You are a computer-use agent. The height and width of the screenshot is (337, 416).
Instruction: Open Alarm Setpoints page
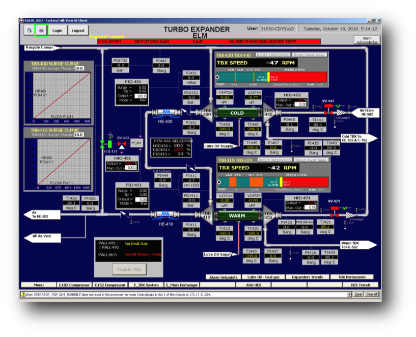click(x=224, y=277)
